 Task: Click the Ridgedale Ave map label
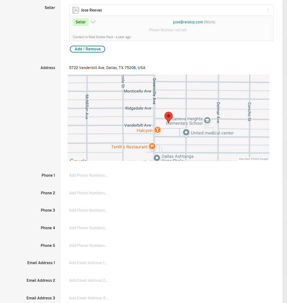pos(138,108)
